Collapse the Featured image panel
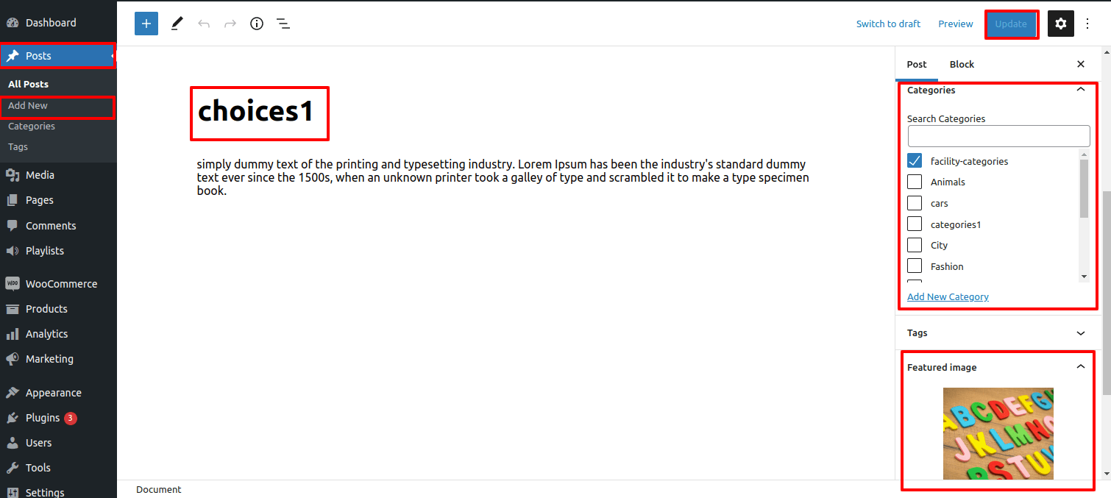 coord(1081,366)
